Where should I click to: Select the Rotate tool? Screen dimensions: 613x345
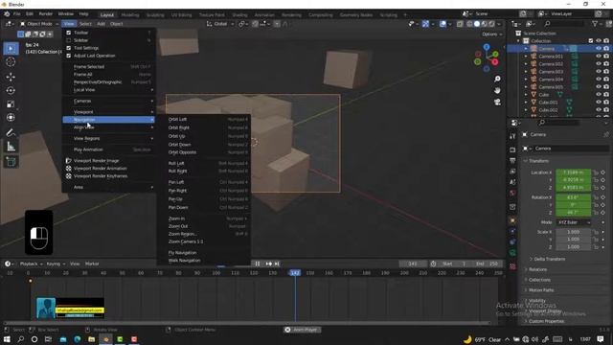click(x=11, y=90)
